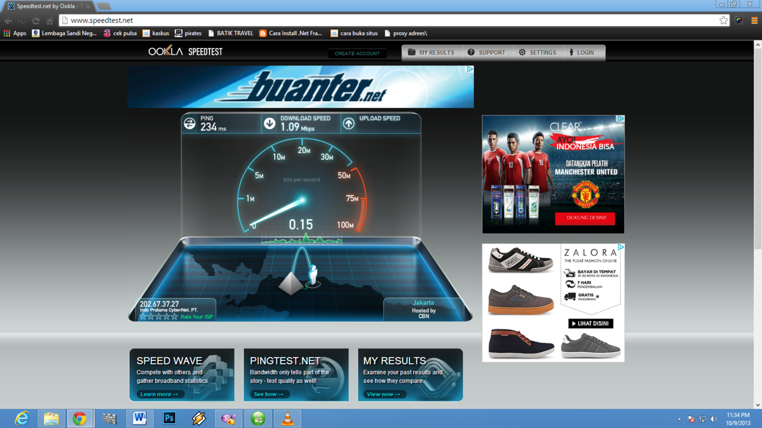This screenshot has width=762, height=428.
Task: Click the 0.15 speedometer reading
Action: coord(301,225)
